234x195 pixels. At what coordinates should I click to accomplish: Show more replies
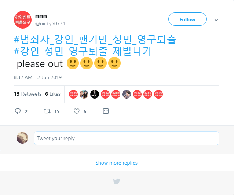coord(117,163)
